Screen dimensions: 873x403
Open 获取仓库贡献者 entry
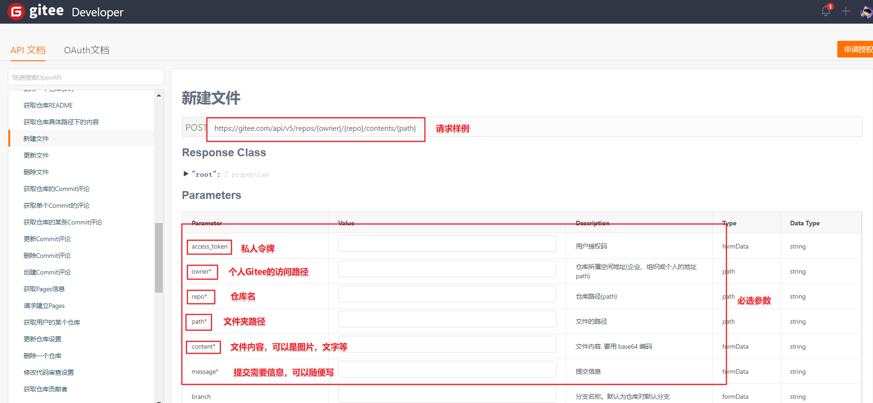tap(45, 389)
